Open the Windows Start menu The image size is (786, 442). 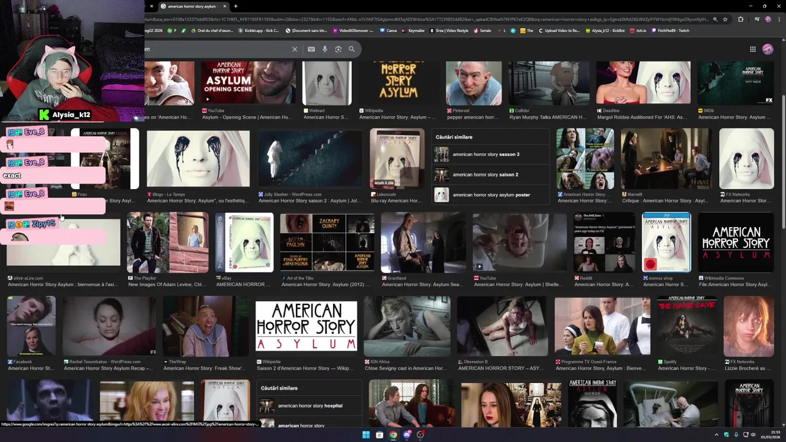click(366, 435)
